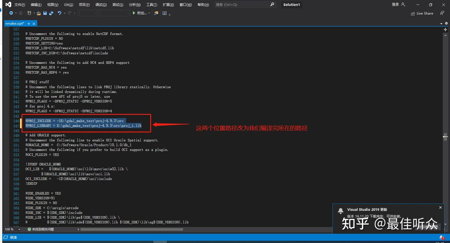Save the current file with the Save icon
This screenshot has height=243, width=450.
point(45,13)
